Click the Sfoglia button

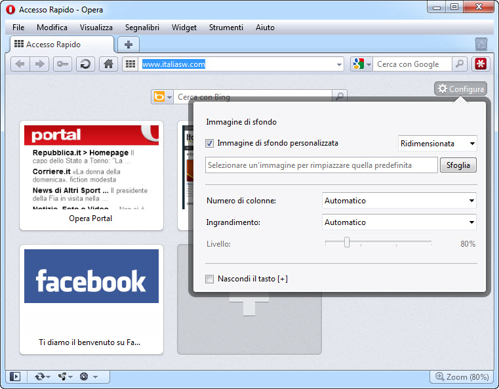(x=458, y=165)
